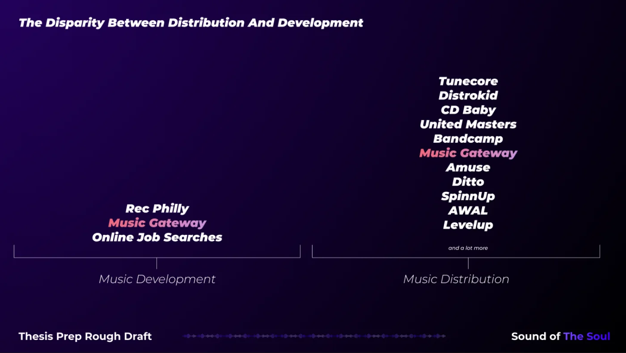Image resolution: width=626 pixels, height=353 pixels.
Task: Click the 'Music Development' label
Action: click(x=157, y=279)
